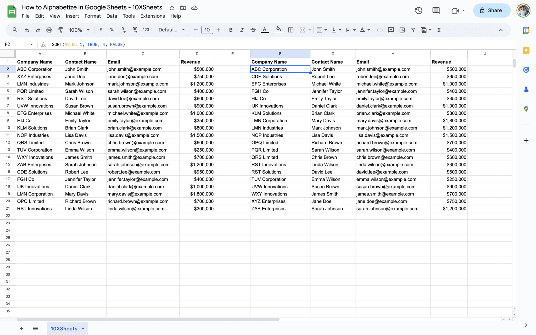This screenshot has height=335, width=536.
Task: Click the functions sigma icon
Action: coord(439,30)
